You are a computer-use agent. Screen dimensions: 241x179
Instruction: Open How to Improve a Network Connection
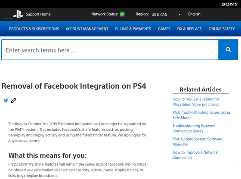click(195, 155)
